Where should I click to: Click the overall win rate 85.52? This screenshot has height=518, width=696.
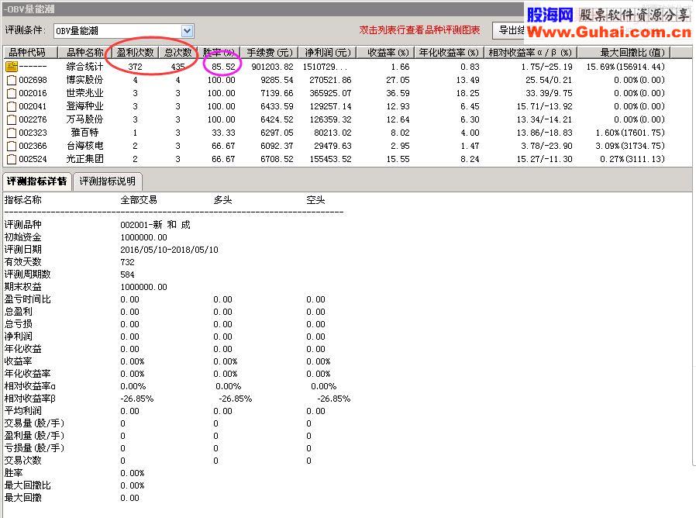click(223, 67)
